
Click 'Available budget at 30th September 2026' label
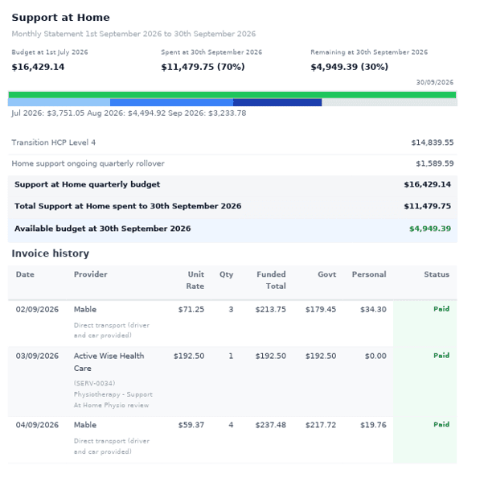click(x=102, y=229)
